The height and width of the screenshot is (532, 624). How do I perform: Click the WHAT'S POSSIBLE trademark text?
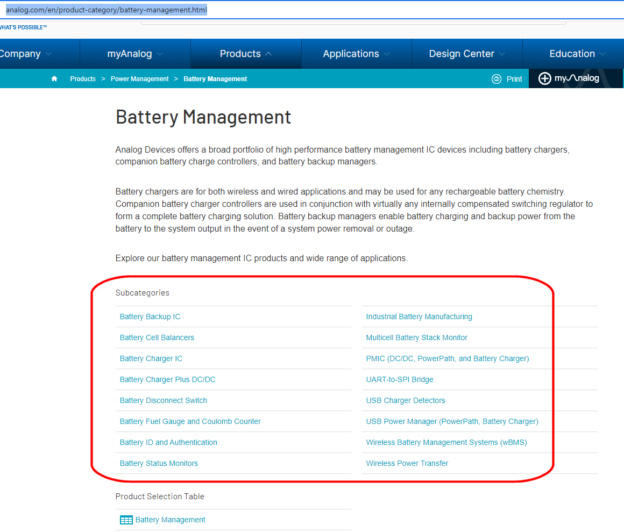[23, 27]
